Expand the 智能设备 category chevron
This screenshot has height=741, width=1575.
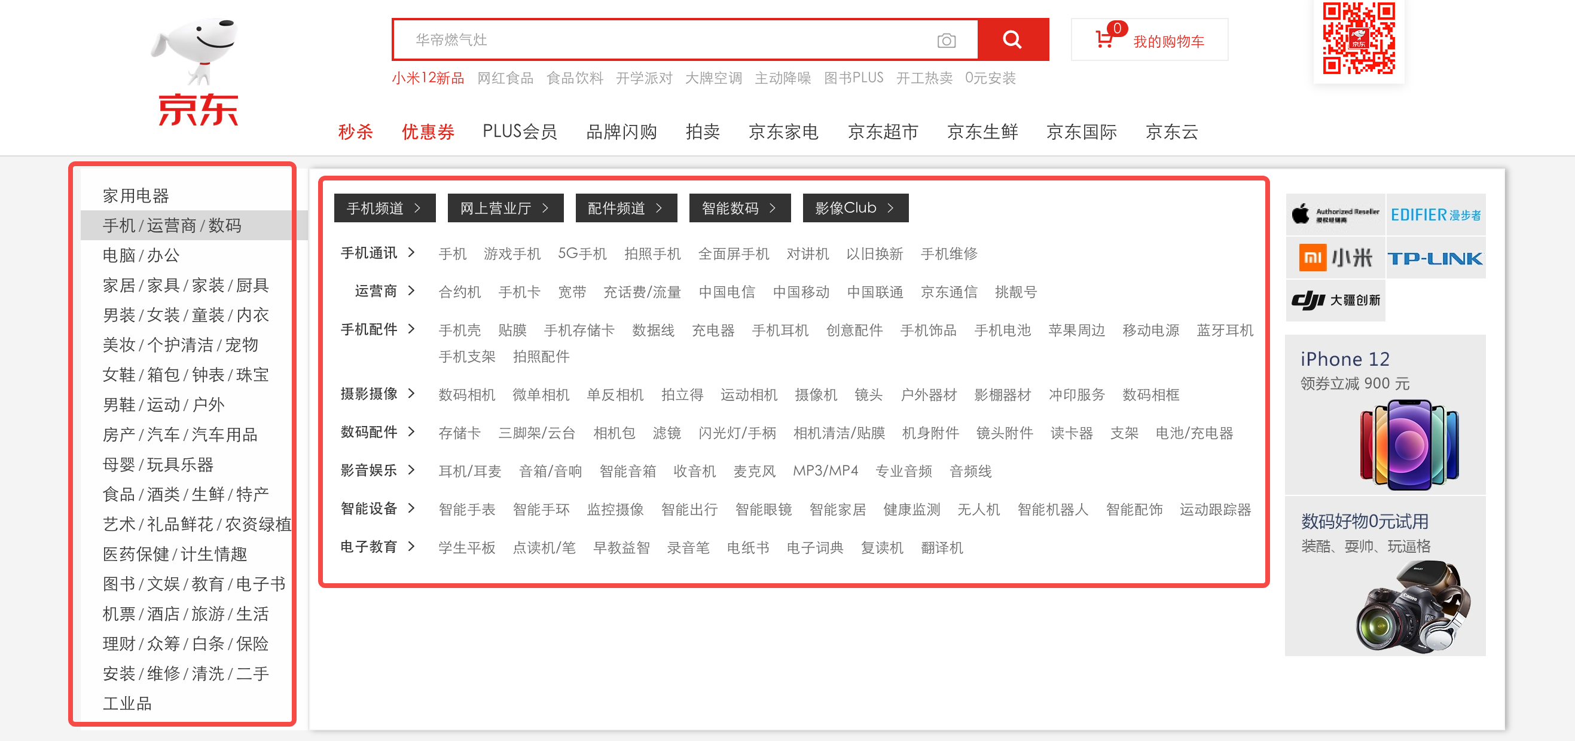click(x=411, y=509)
